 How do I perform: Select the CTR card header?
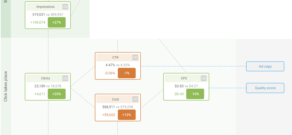[x=115, y=57]
